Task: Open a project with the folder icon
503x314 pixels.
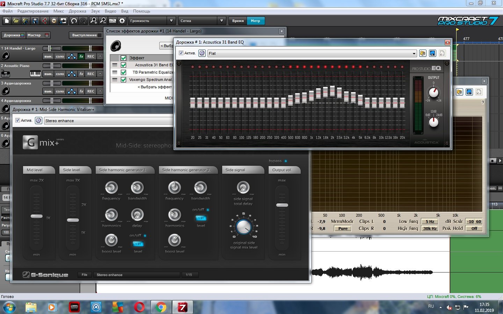Action: pyautogui.click(x=16, y=21)
